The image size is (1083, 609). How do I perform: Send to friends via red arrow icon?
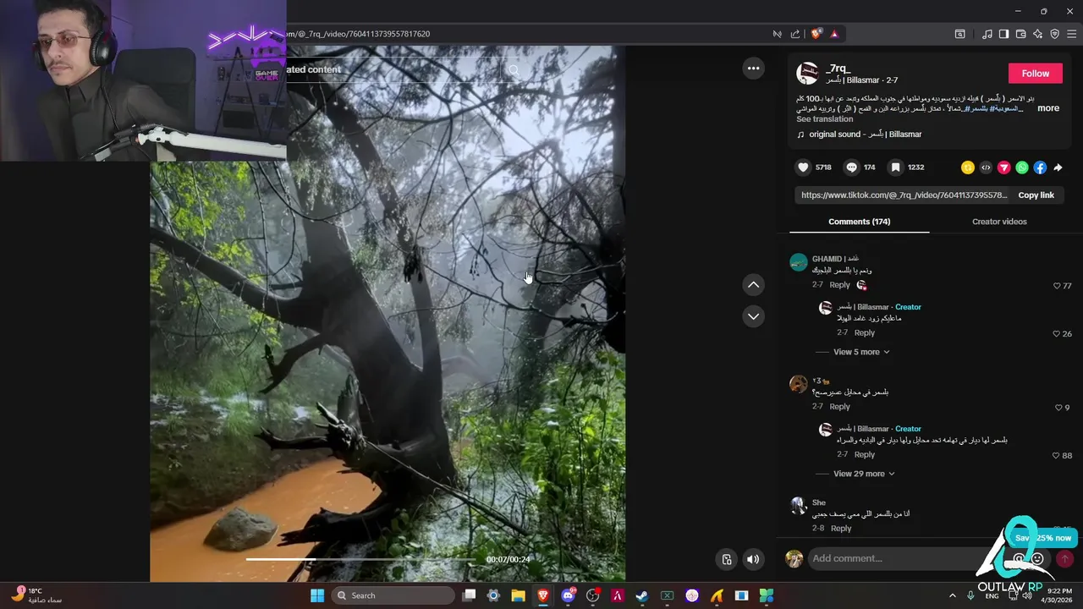1003,167
